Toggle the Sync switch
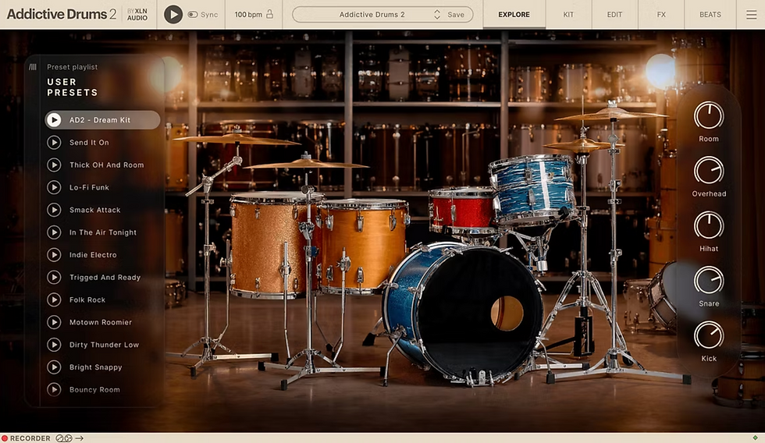Image resolution: width=765 pixels, height=443 pixels. 193,15
